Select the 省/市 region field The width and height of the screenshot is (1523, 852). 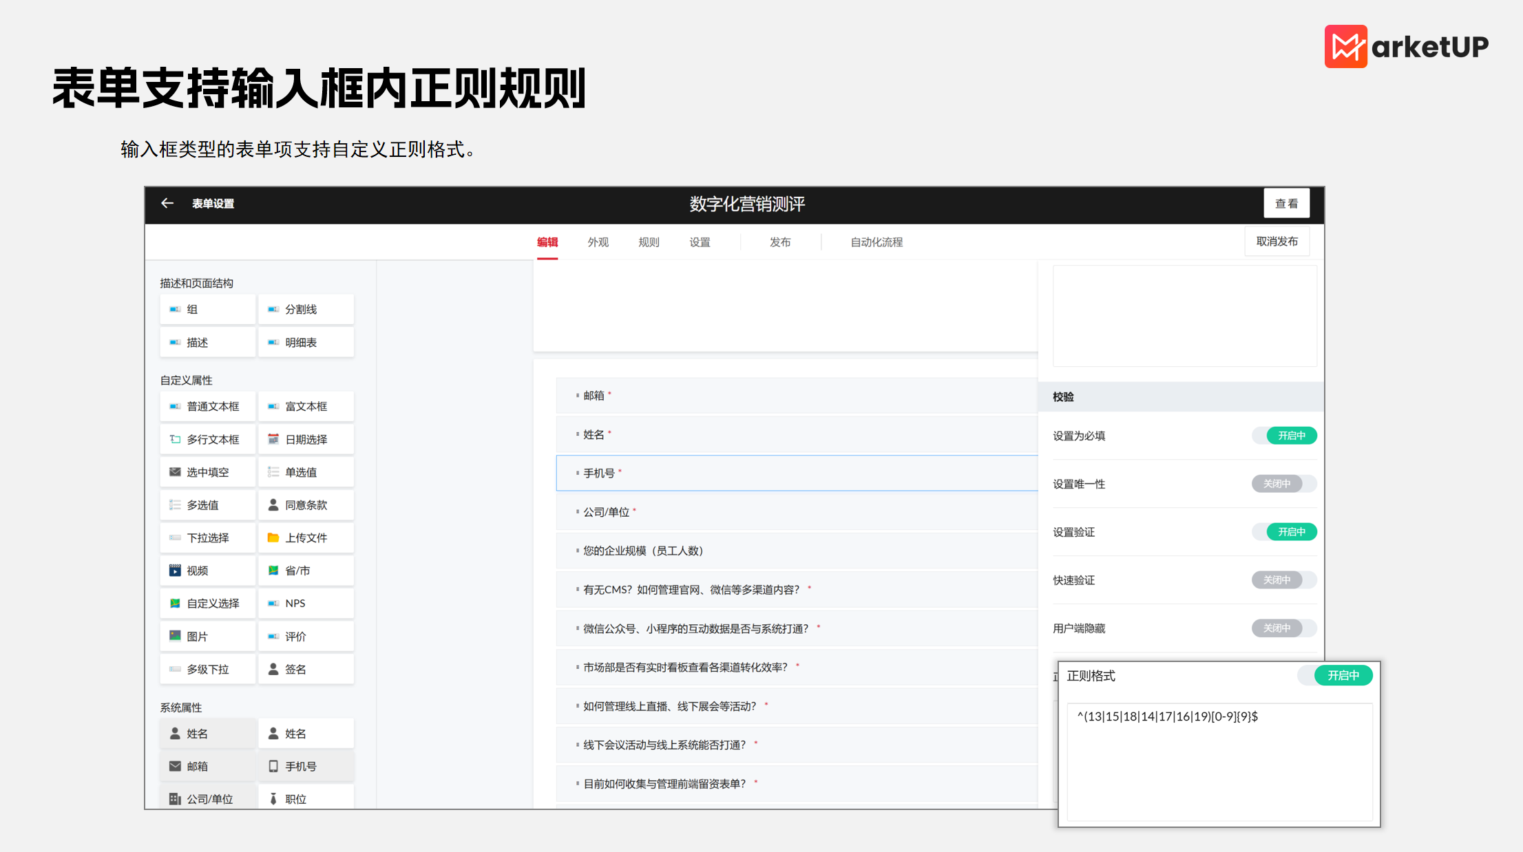(x=306, y=570)
